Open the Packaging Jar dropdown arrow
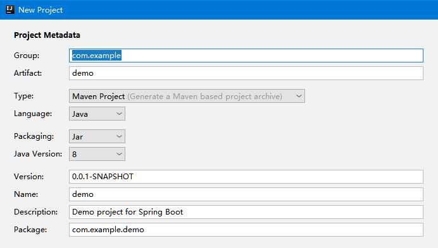Viewport: 438px width, 248px height. coord(119,136)
